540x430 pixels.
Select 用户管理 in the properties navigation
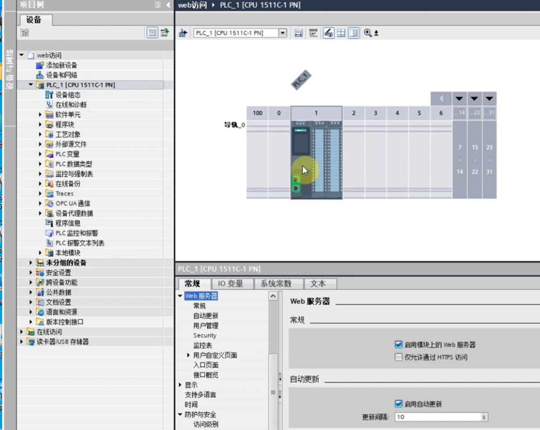[x=206, y=326]
